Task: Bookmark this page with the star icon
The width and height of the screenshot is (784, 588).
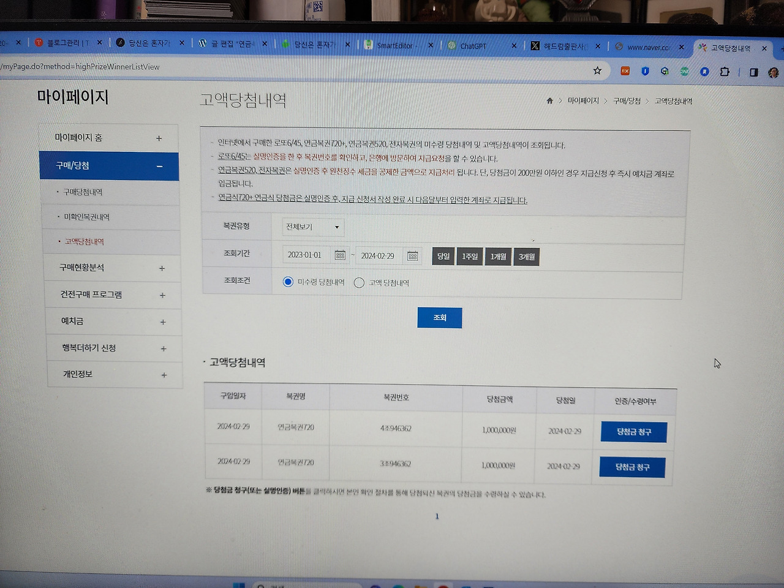Action: pos(597,70)
